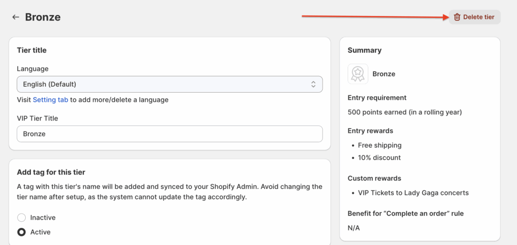Screen dimensions: 517x245
Task: Click the back arrow next to Bronze
Action: 16,17
